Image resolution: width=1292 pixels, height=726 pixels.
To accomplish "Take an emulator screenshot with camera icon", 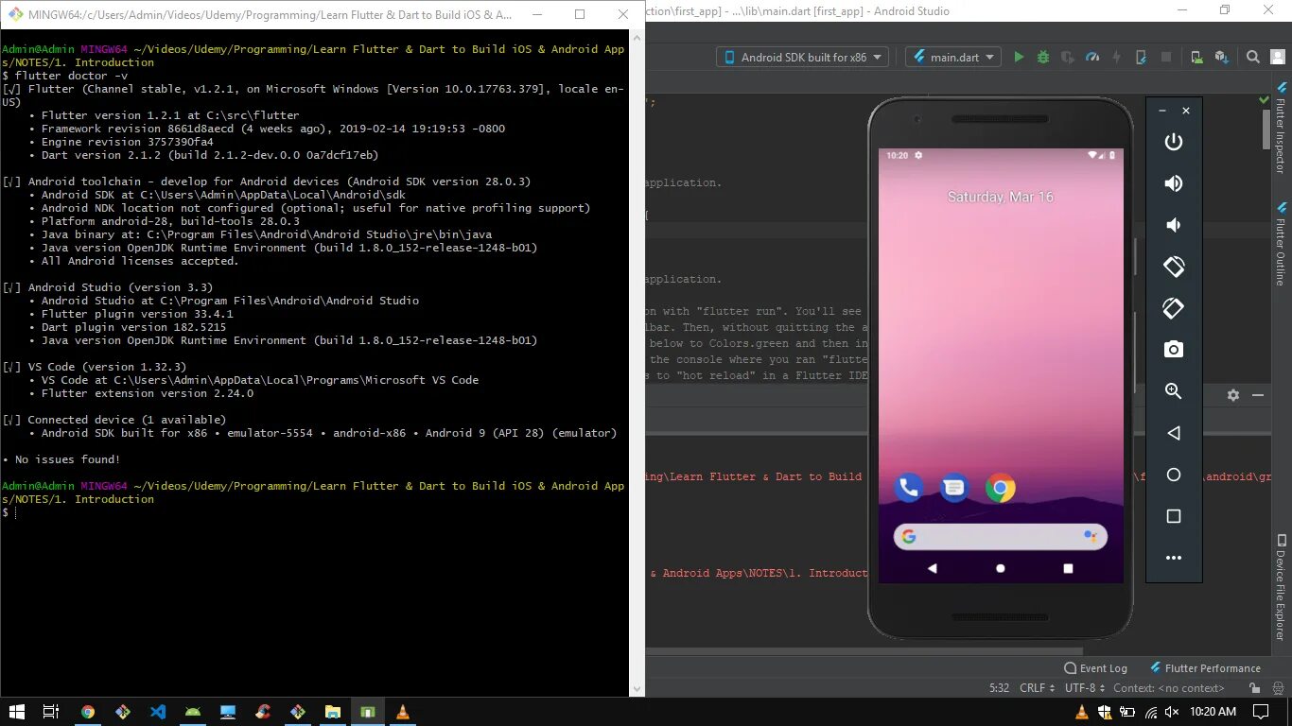I will click(1174, 350).
